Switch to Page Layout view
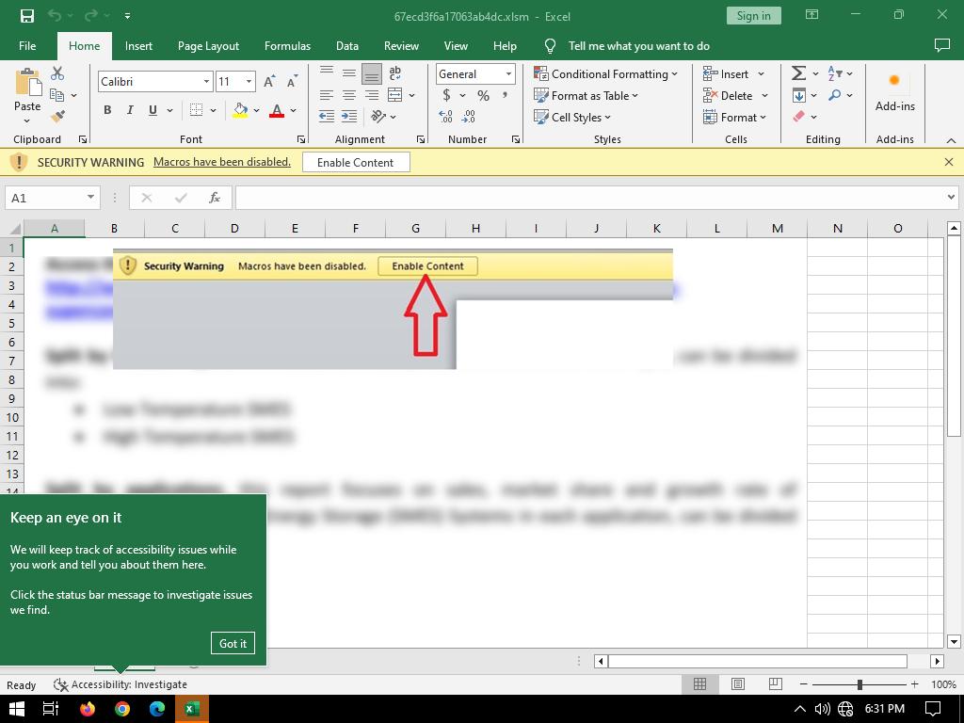The width and height of the screenshot is (964, 723). point(738,684)
